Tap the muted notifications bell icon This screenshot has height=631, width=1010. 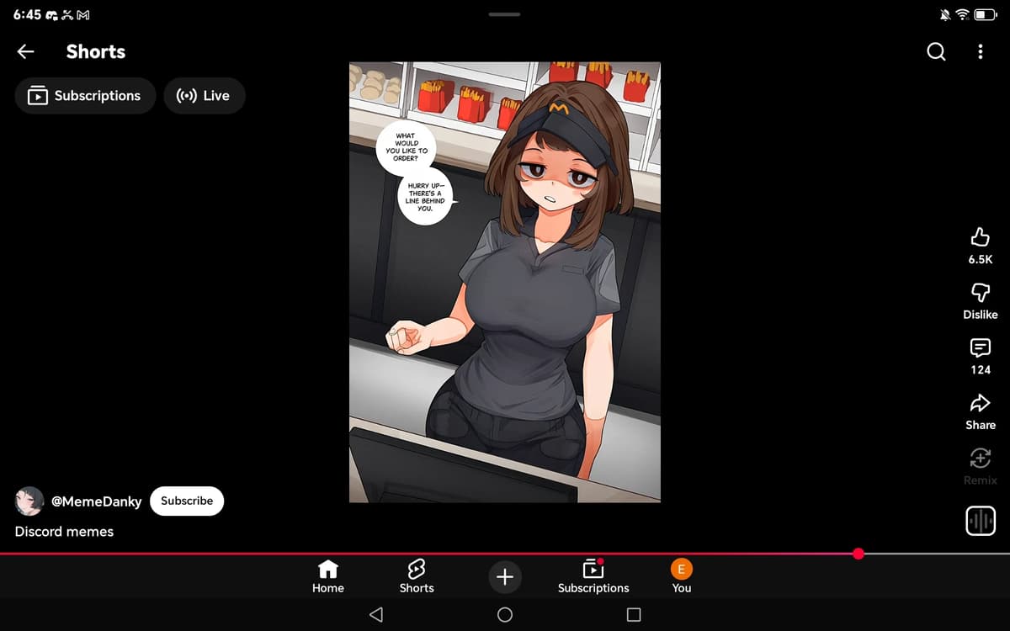click(x=944, y=15)
